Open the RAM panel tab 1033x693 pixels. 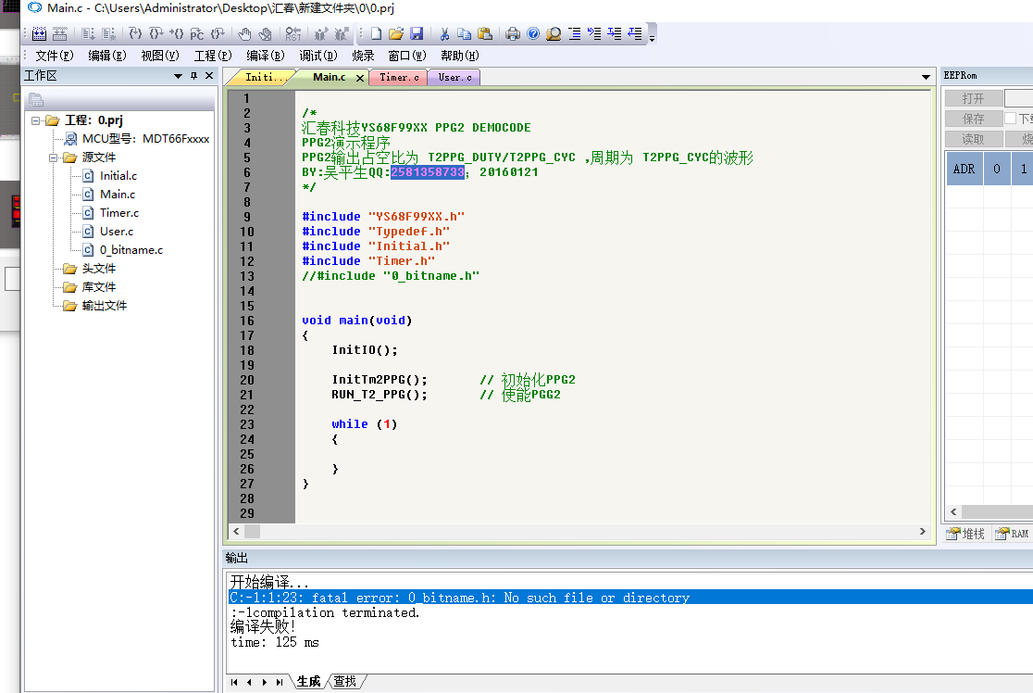(x=1013, y=534)
